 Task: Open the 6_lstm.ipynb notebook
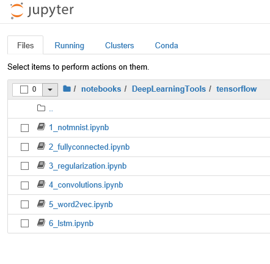click(x=71, y=224)
